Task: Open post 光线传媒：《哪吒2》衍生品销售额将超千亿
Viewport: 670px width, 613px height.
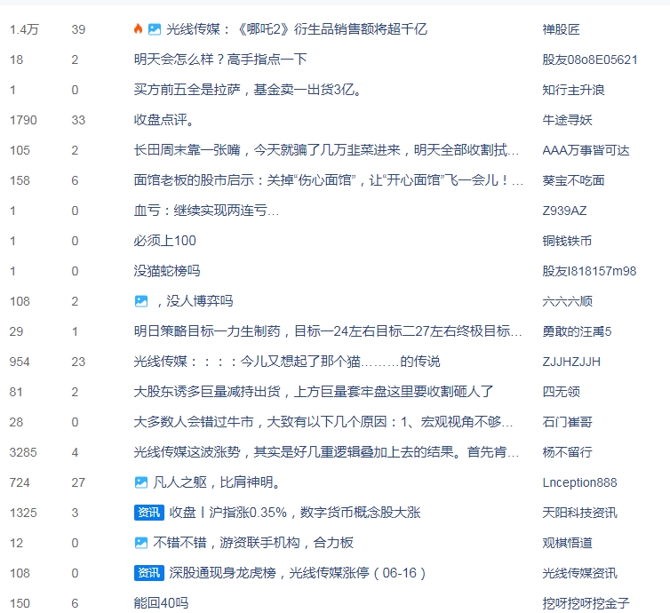Action: [x=297, y=29]
